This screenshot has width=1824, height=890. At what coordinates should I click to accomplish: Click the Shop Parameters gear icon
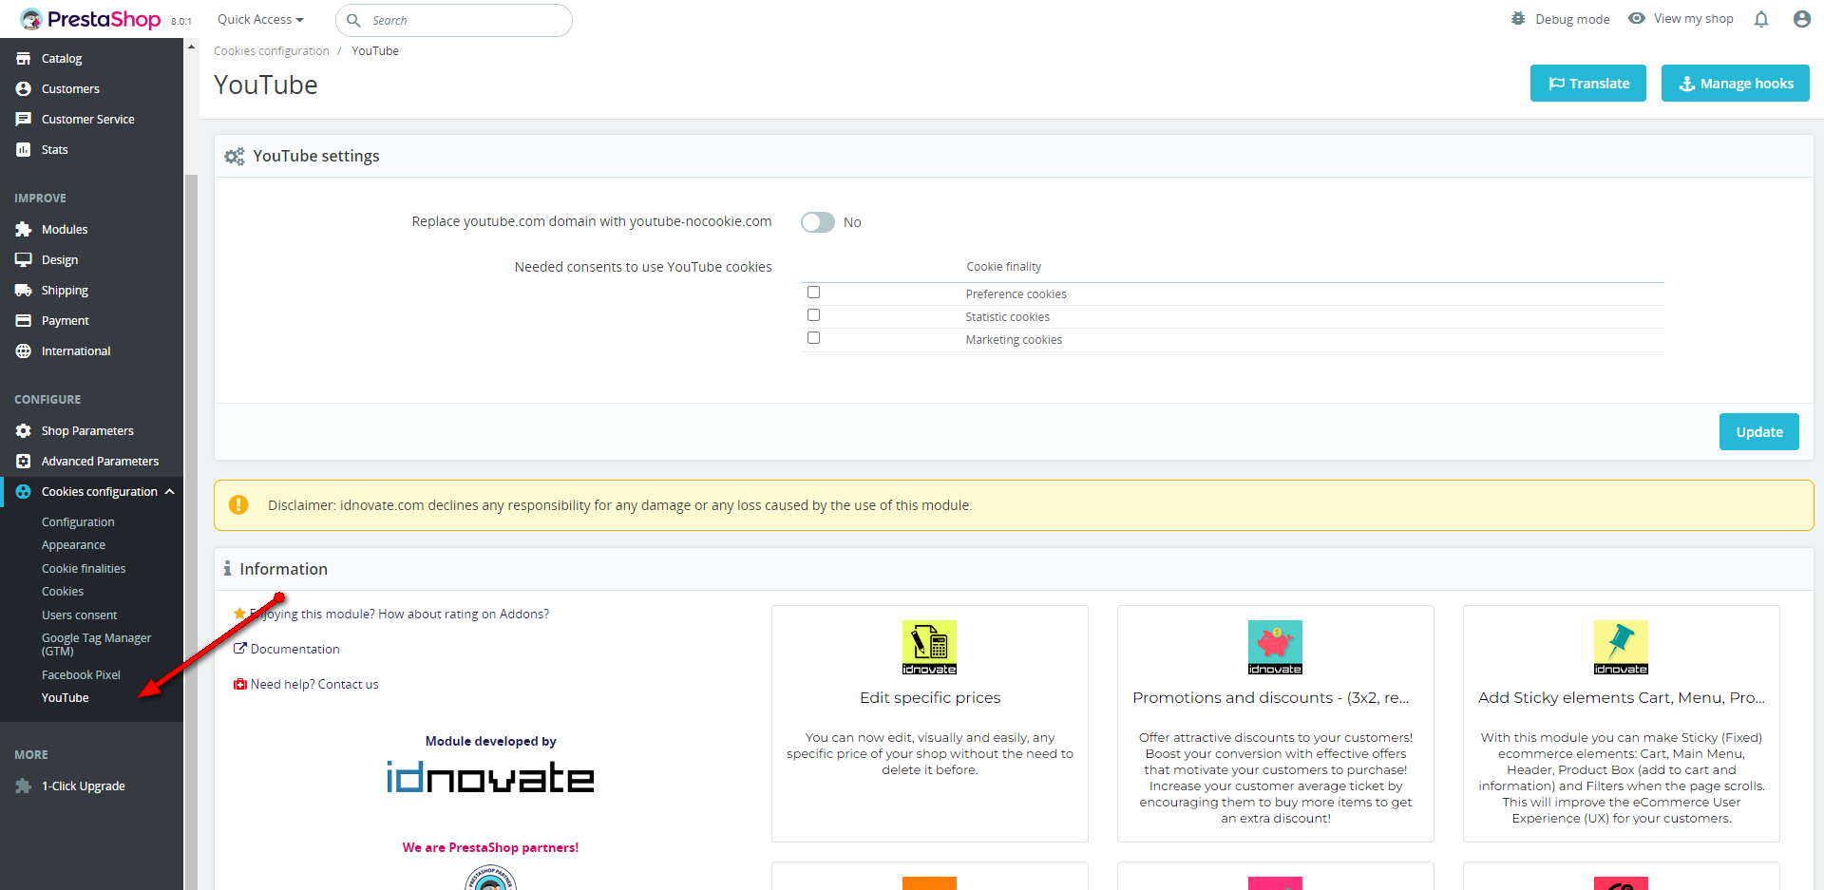[x=24, y=431]
